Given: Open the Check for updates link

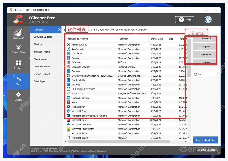Looking at the screenshot, I should pos(206,150).
